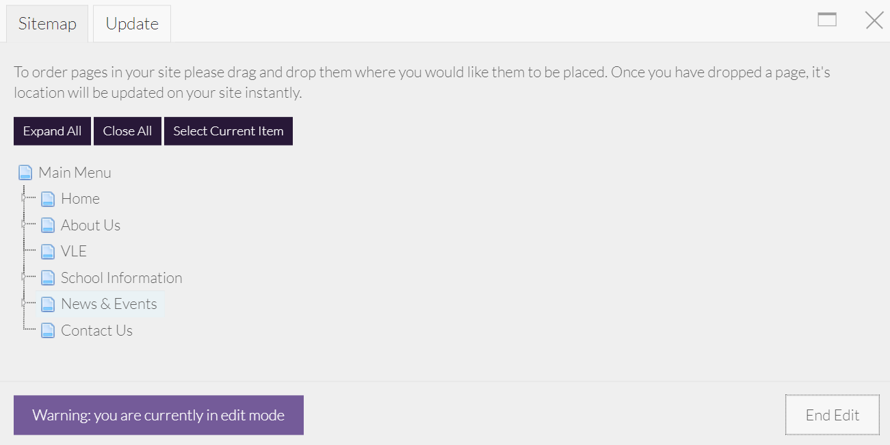
Task: Click the purple edit mode warning banner
Action: (159, 415)
